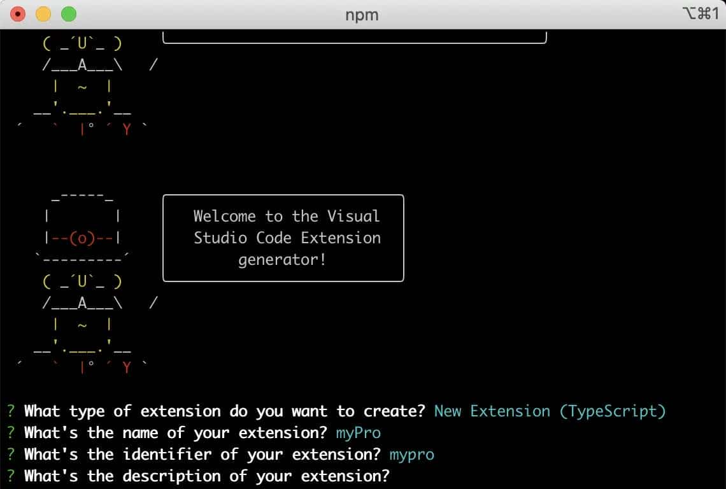The width and height of the screenshot is (726, 489).
Task: Close the npm terminal window
Action: click(18, 14)
